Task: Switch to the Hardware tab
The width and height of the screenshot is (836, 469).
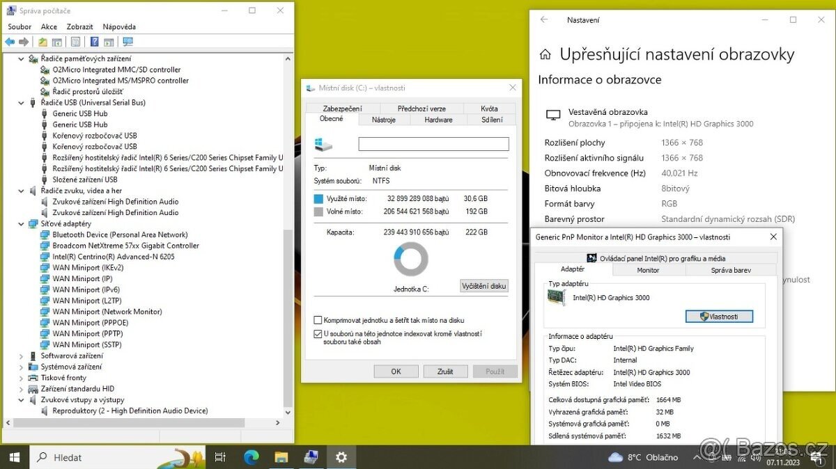Action: (x=438, y=119)
